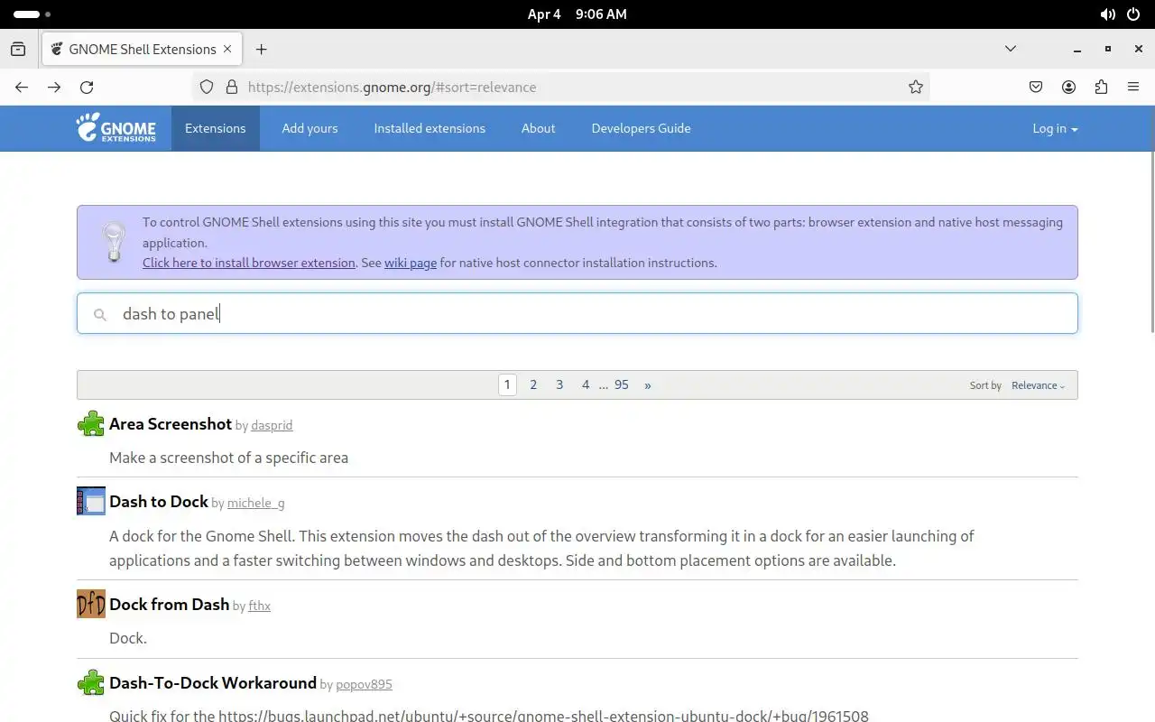Viewport: 1155px width, 722px height.
Task: Open the Firefox hamburger menu
Action: [1133, 88]
